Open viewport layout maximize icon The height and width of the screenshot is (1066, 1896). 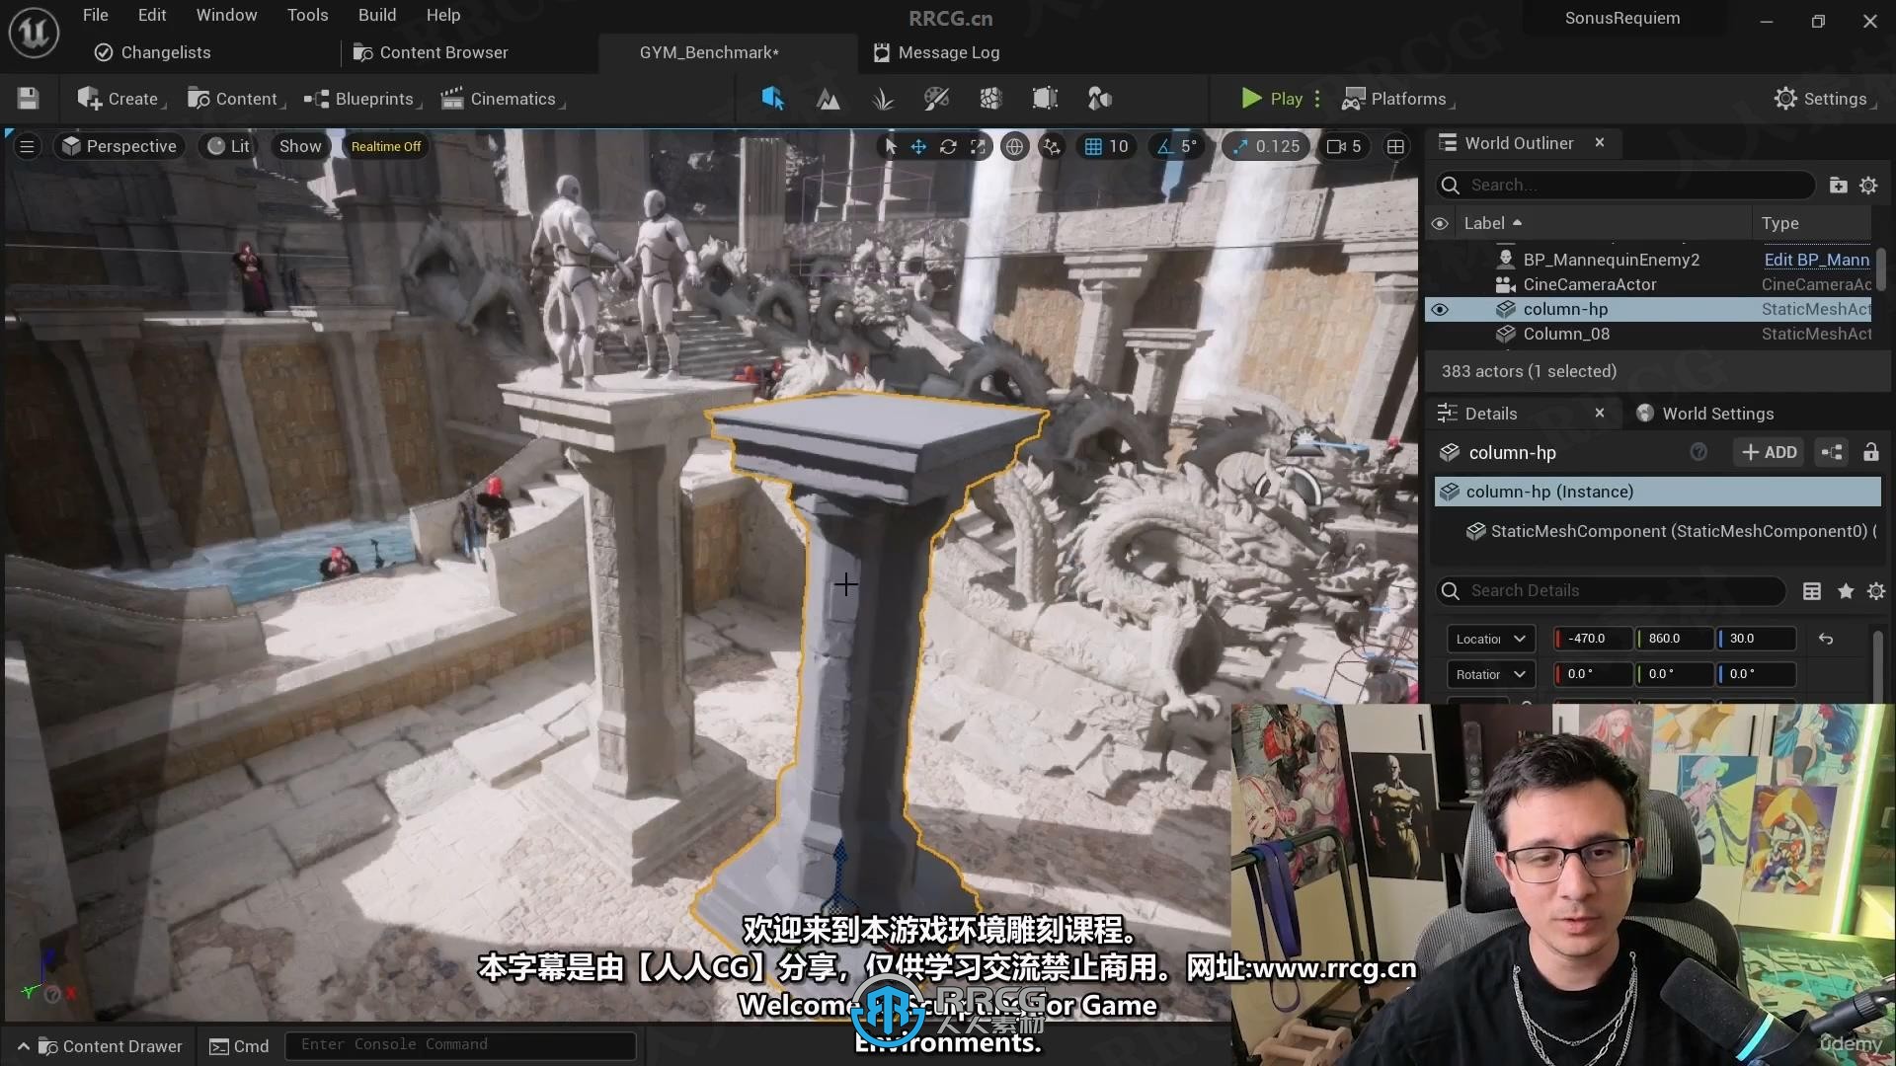point(1395,146)
